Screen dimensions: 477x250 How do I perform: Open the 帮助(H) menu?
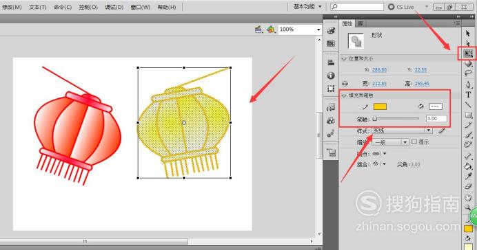(x=167, y=7)
